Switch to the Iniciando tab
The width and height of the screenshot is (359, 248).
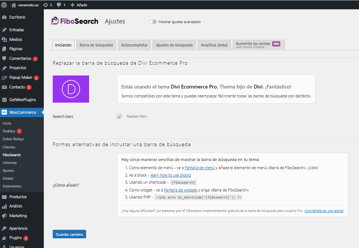(x=63, y=45)
